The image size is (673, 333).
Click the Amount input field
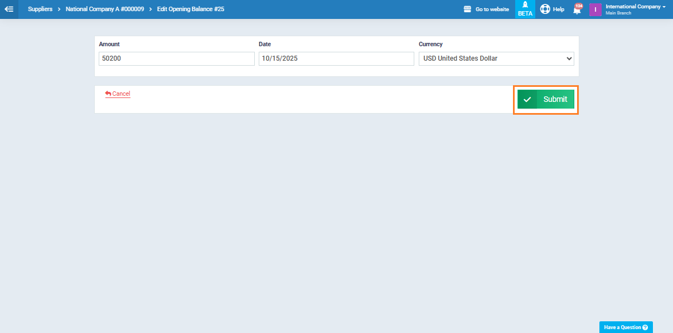[176, 58]
